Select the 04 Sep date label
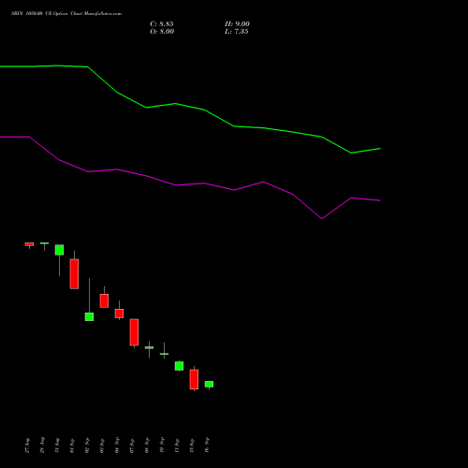Image resolution: width=468 pixels, height=468 pixels. [117, 446]
